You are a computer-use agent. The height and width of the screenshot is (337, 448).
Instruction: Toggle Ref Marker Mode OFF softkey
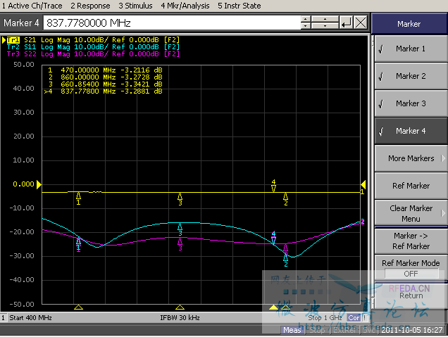pyautogui.click(x=411, y=268)
